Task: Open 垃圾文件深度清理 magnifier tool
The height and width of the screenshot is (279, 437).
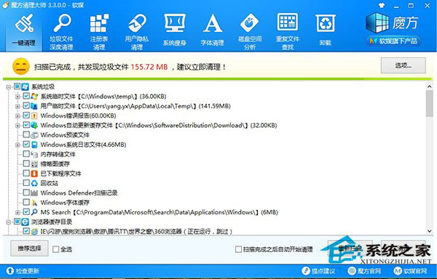Action: (62, 32)
